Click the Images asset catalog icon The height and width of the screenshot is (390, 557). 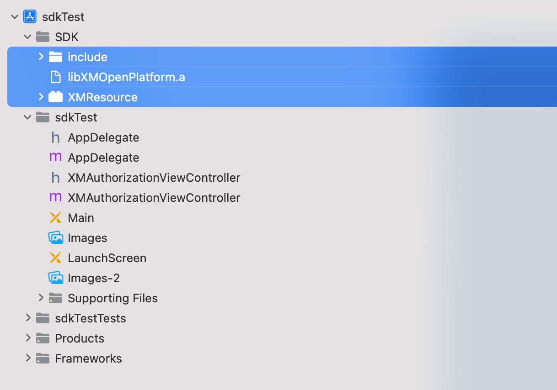[55, 238]
